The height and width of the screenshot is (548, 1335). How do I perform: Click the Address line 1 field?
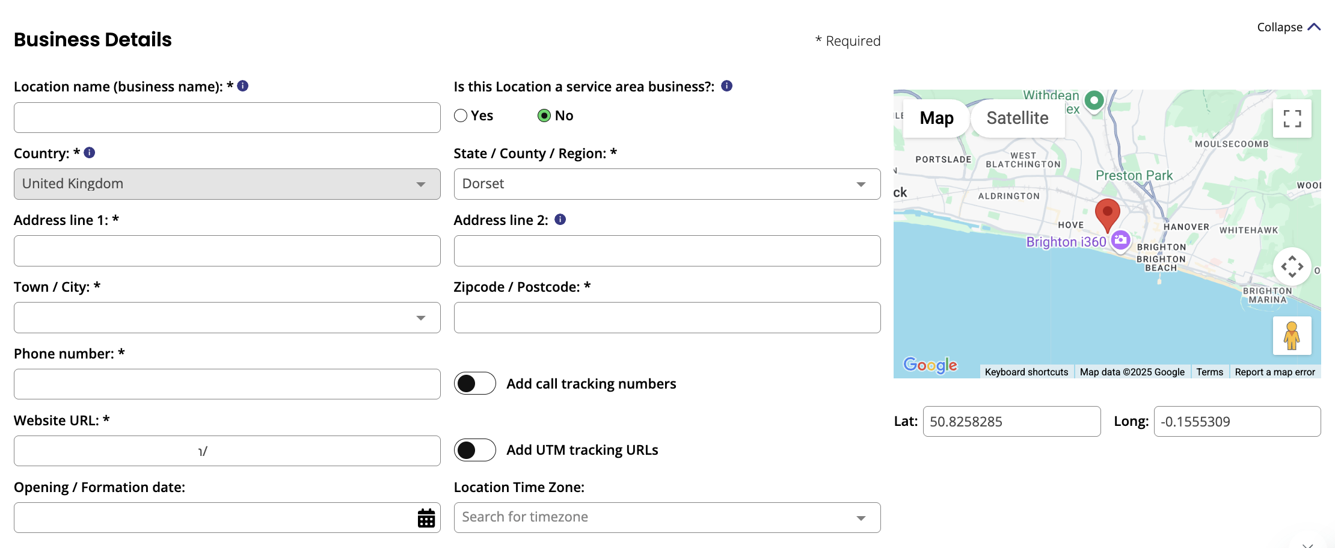[x=227, y=251]
